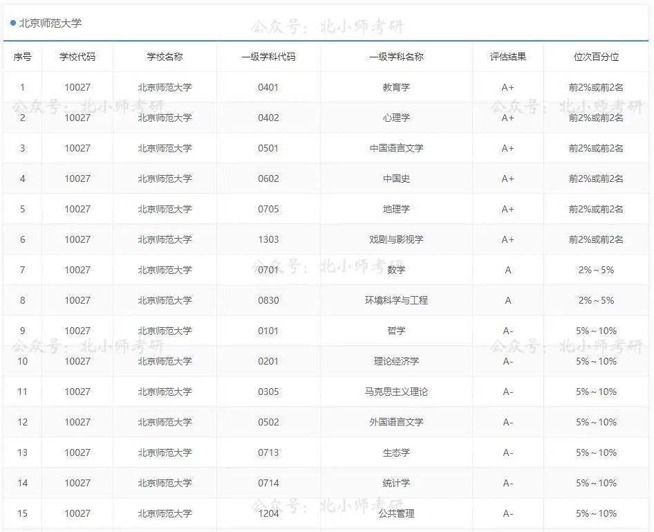Click 北京师范大学 in the 外国语言文学 row
654x532 pixels.
[165, 422]
